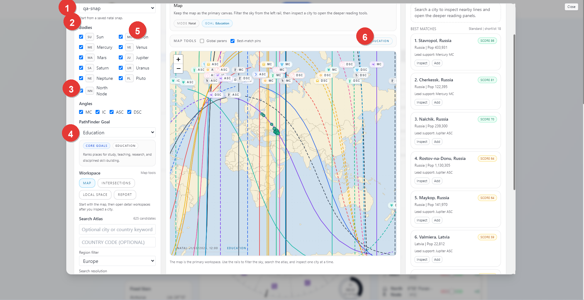This screenshot has width=584, height=300.
Task: Switch to the REPORT workspace tab
Action: click(x=125, y=195)
